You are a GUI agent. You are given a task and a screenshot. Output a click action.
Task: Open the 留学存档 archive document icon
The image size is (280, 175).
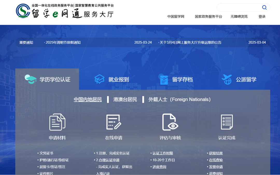pos(164,79)
